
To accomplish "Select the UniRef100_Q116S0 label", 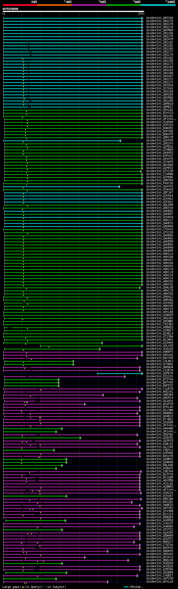I will [x=160, y=401].
